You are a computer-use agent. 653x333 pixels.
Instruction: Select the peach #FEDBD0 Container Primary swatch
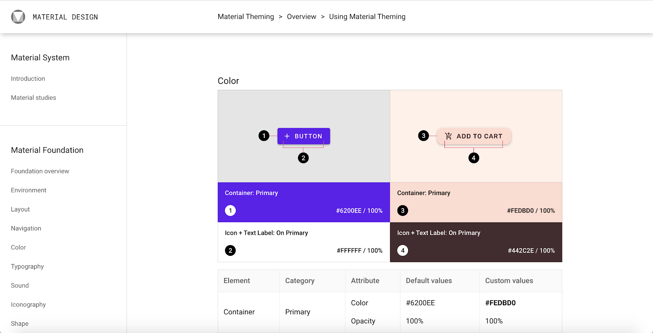pyautogui.click(x=476, y=202)
